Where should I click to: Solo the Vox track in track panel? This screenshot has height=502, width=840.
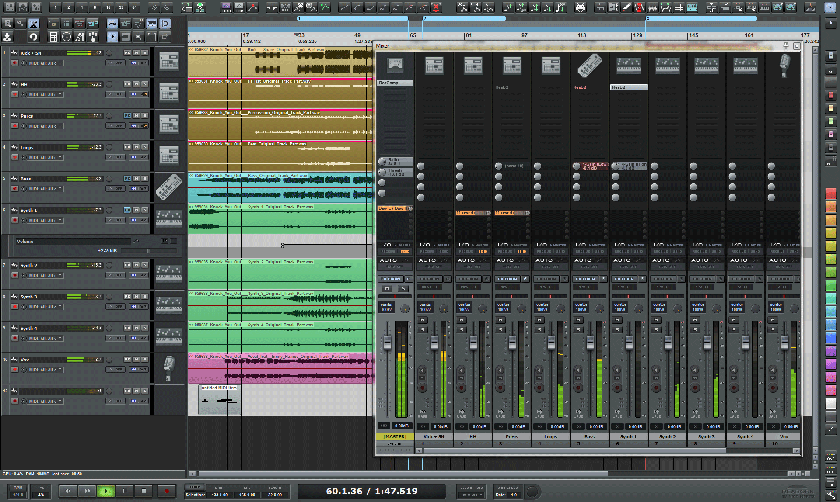pyautogui.click(x=145, y=359)
